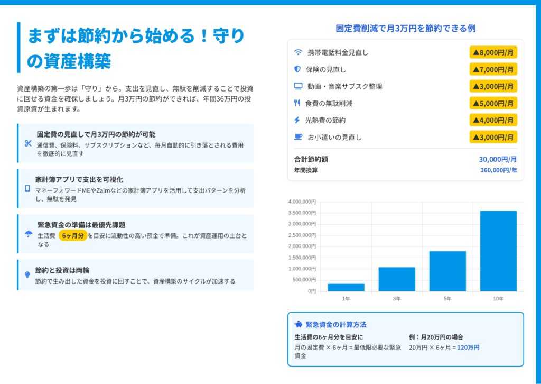Click the scissors icon in 固定費の見直し card
Screen dimensions: 541x384
tap(28, 143)
